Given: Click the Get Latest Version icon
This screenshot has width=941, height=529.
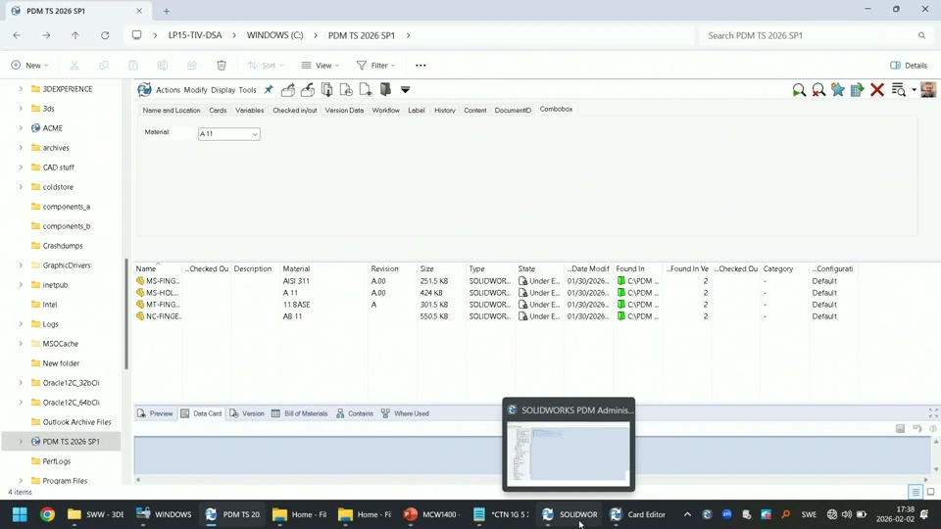Looking at the screenshot, I should [x=327, y=89].
